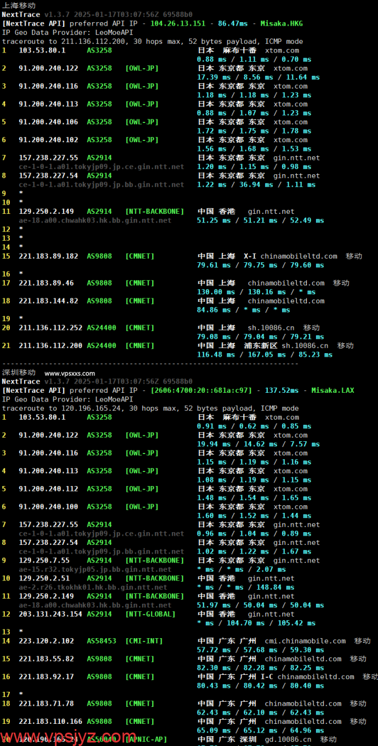Click the AS58453 number
Image resolution: width=378 pixels, height=746 pixels.
pos(101,641)
